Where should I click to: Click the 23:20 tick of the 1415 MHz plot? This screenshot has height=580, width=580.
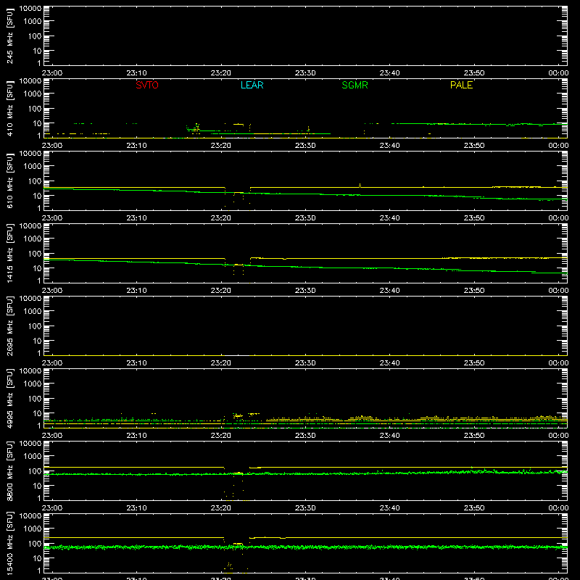click(221, 291)
